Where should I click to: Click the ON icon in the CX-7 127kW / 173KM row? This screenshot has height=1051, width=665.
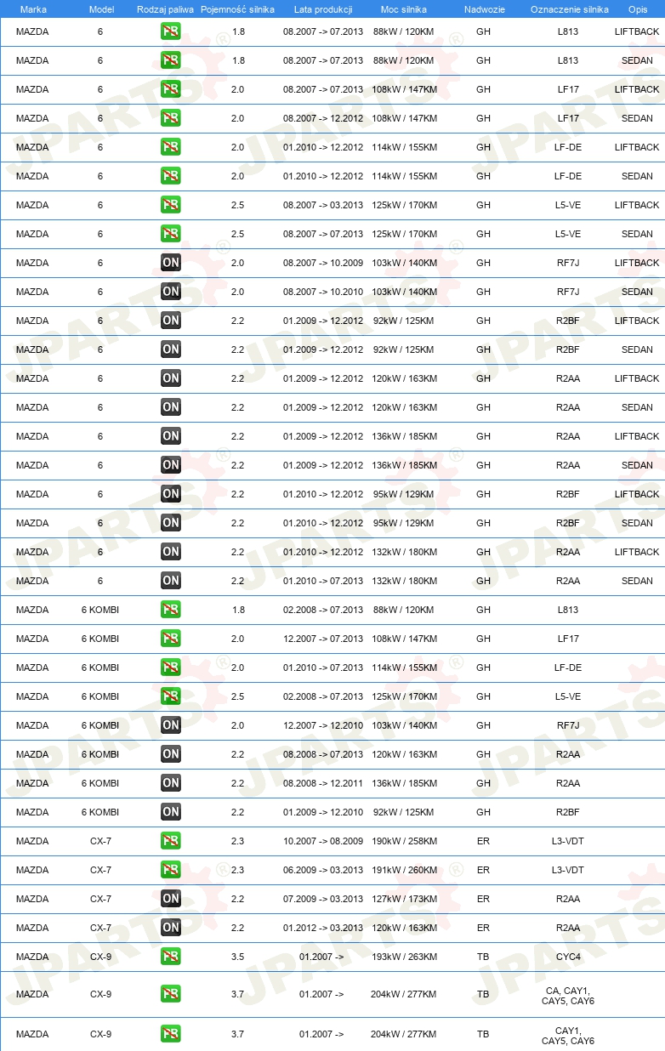(171, 899)
